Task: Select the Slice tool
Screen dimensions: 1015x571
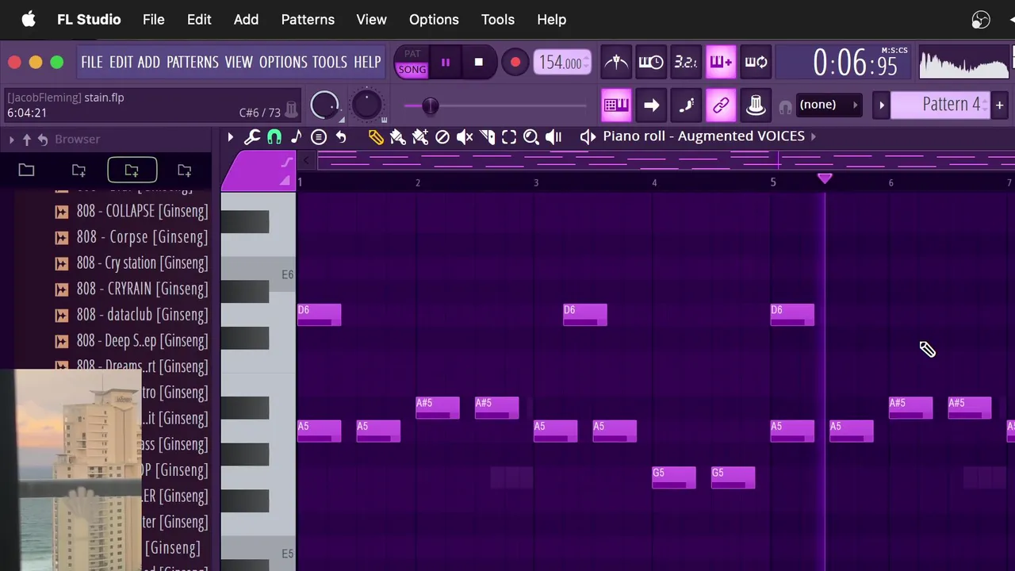Action: pos(487,137)
